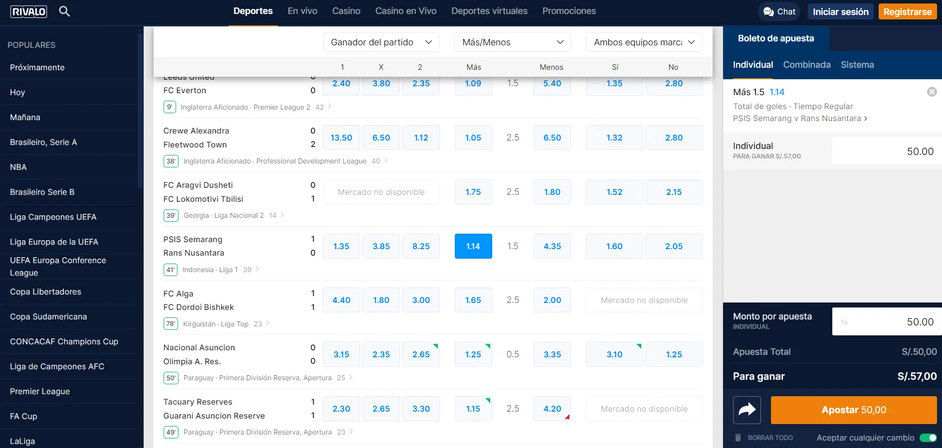This screenshot has height=448, width=942.
Task: Remove the Más 1.5 selection from bet slip
Action: pos(932,92)
